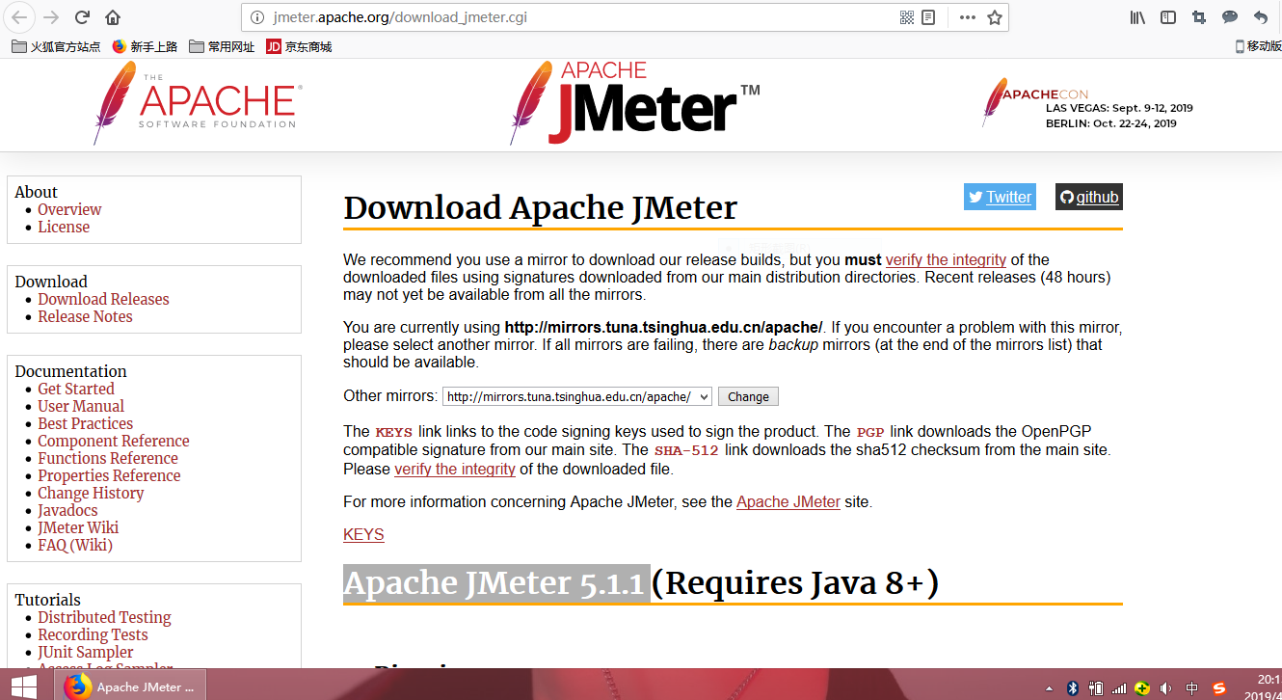Open the 火狐官方站点 bookmark folder
Viewport: 1282px width, 700px height.
[56, 46]
